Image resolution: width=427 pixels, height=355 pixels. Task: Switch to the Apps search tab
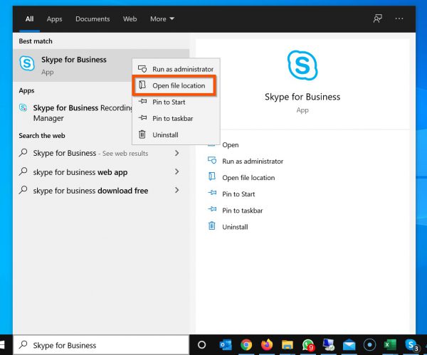coord(54,19)
